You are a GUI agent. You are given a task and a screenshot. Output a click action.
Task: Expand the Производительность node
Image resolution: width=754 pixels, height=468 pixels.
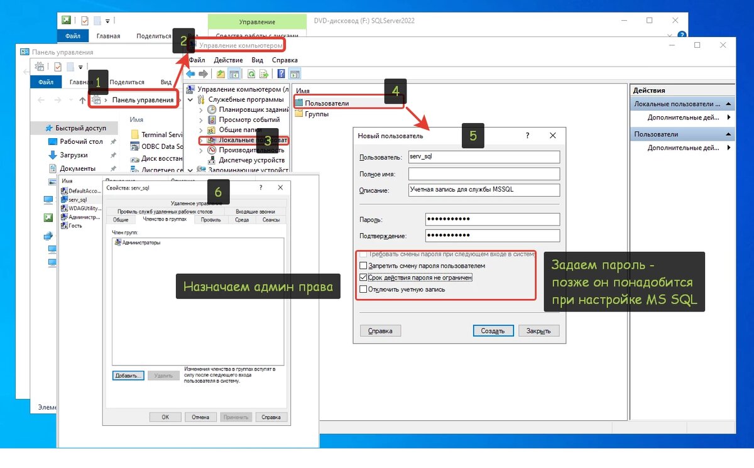click(201, 150)
